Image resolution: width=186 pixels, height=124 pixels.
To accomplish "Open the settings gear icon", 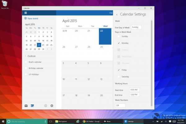I will 52,106.
